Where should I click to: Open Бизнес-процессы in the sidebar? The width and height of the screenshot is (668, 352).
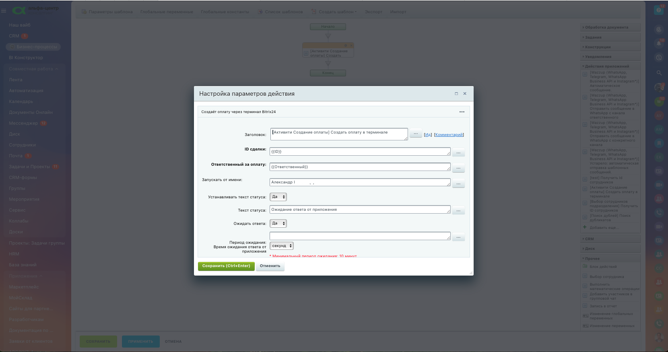[34, 47]
